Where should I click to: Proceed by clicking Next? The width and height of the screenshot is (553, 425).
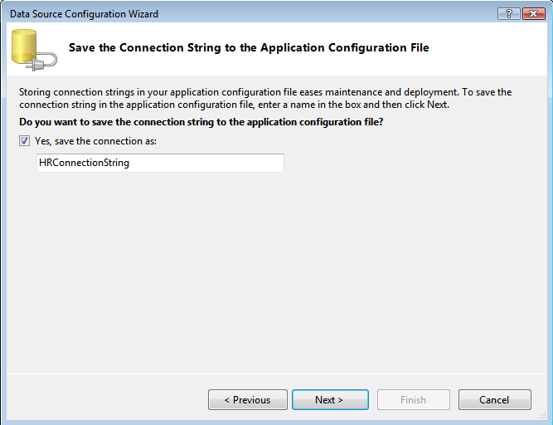click(x=329, y=400)
